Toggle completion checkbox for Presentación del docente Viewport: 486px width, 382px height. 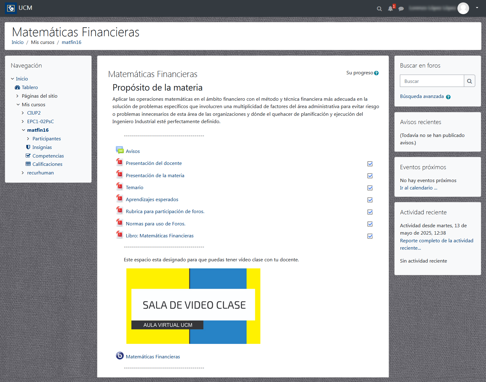pos(370,164)
